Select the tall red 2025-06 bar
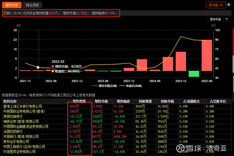The image size is (234, 156). 207,55
